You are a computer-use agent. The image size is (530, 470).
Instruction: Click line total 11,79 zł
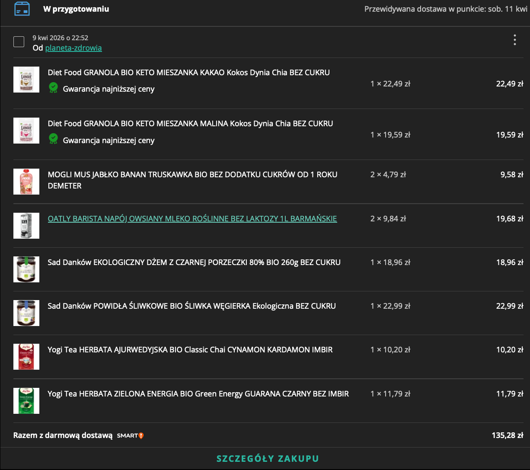coord(510,394)
